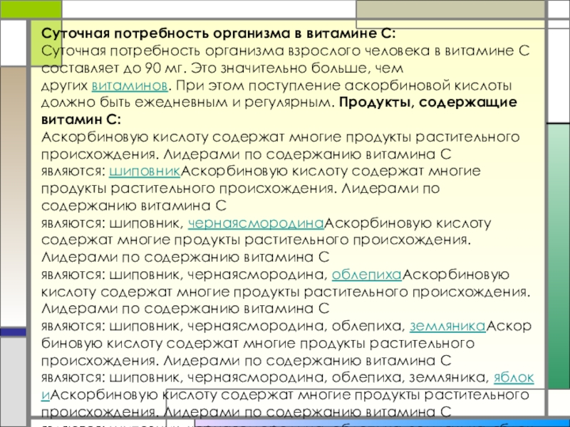Screen dimensions: 570x427
Task: Click the phrase "должно быть ежедневным и регулярным."
Action: [x=188, y=103]
